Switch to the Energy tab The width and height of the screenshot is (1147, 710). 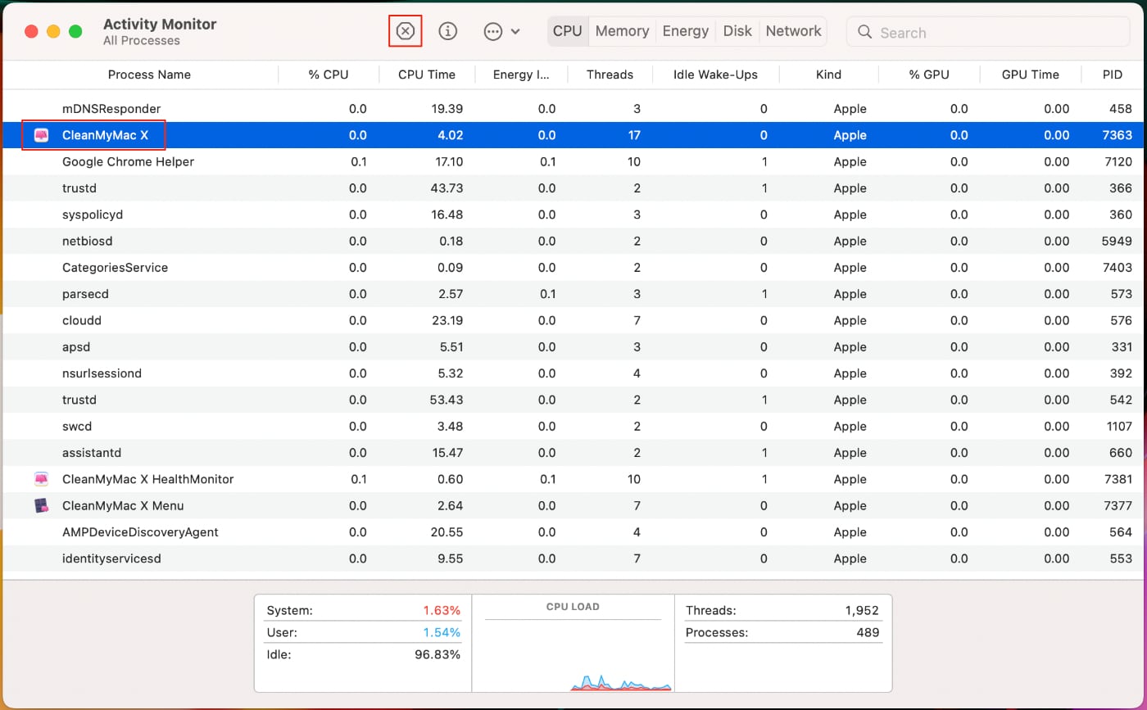coord(685,31)
